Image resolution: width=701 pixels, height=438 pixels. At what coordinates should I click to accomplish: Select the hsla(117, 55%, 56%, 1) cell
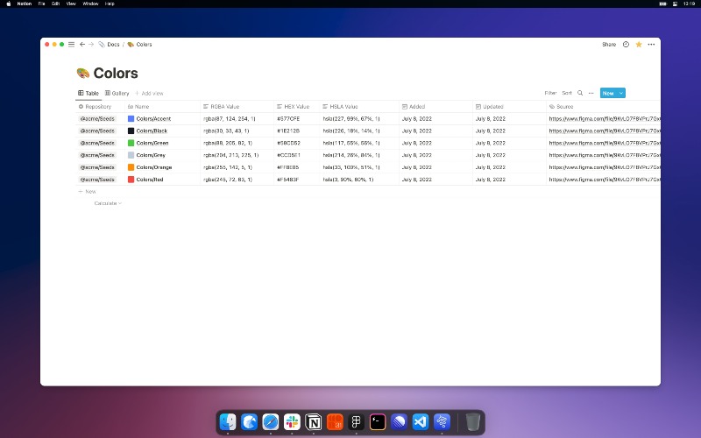coord(359,143)
